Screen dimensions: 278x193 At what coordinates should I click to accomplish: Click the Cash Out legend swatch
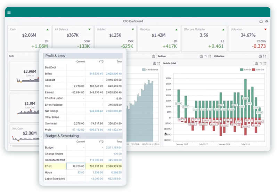(x=254, y=70)
